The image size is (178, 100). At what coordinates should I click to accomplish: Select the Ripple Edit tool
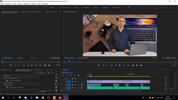pyautogui.click(x=56, y=78)
